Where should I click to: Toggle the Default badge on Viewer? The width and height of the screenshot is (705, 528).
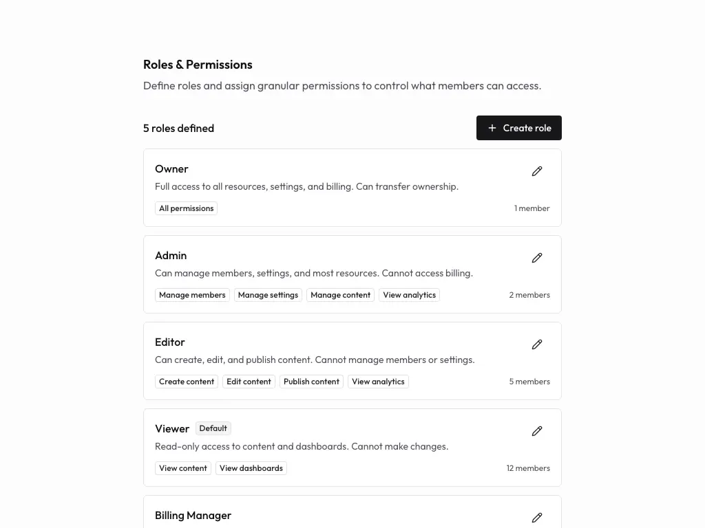pyautogui.click(x=213, y=428)
